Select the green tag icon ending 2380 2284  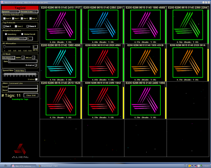pyautogui.click(x=188, y=25)
